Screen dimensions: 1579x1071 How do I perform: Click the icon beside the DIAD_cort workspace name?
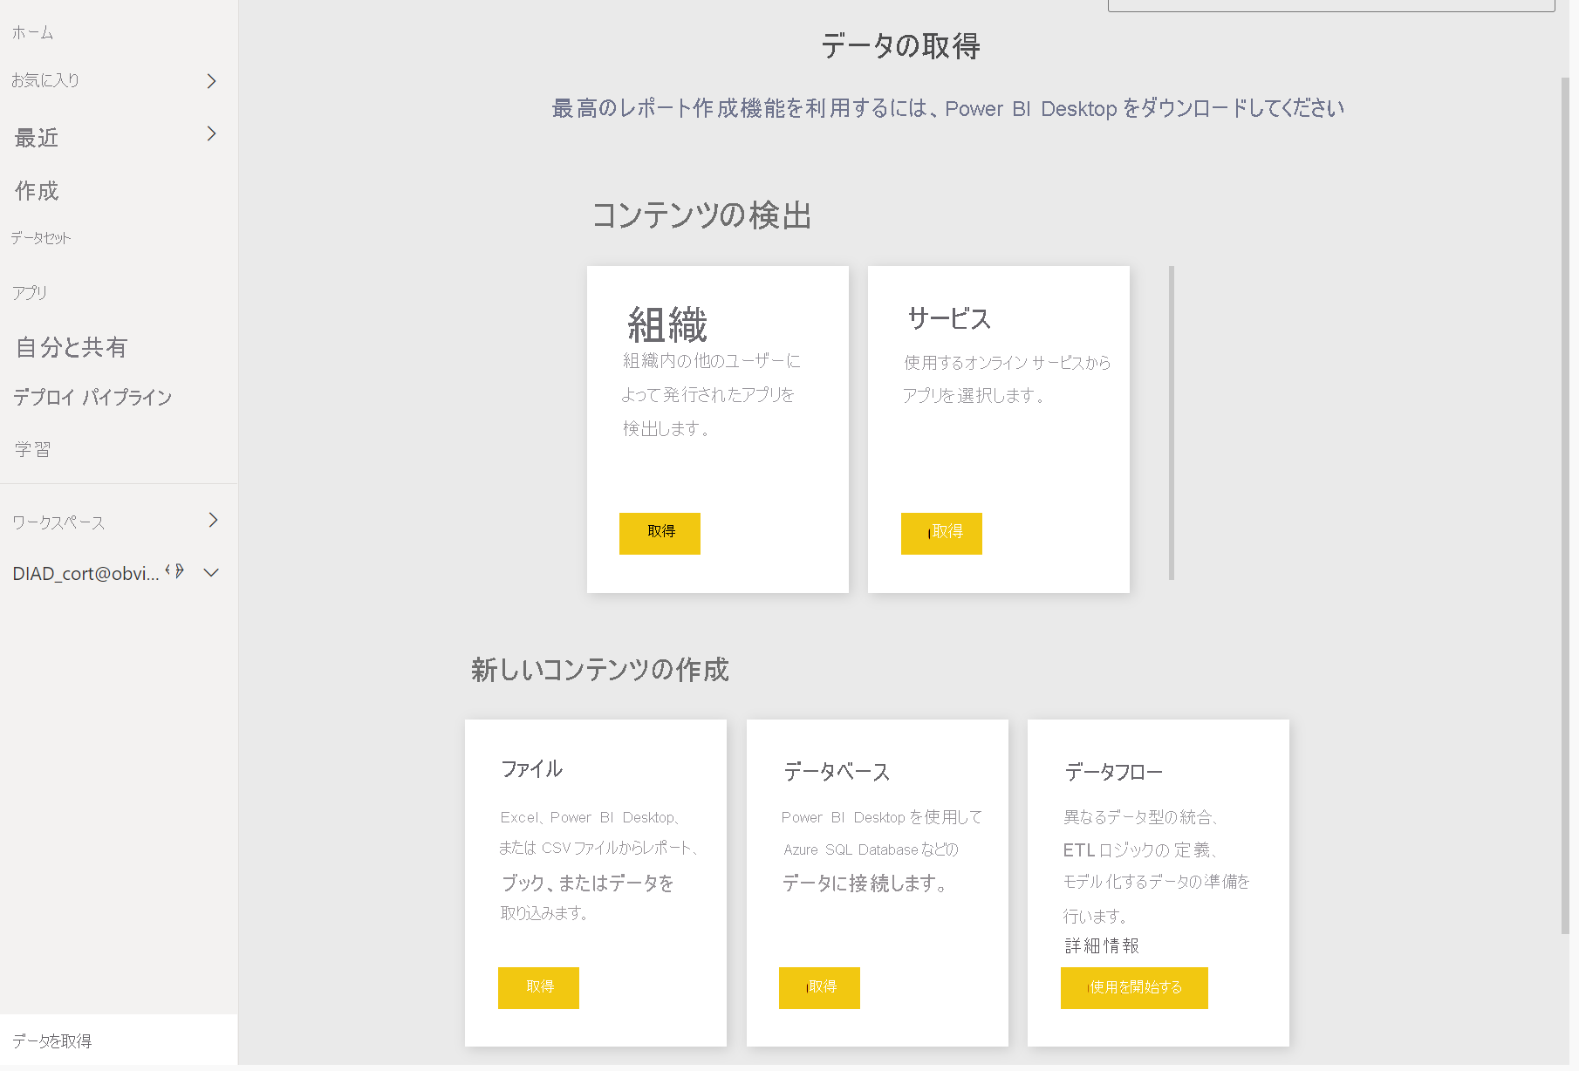pos(174,570)
